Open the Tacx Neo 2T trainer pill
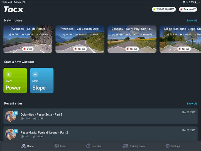The image size is (201, 151). [188, 9]
